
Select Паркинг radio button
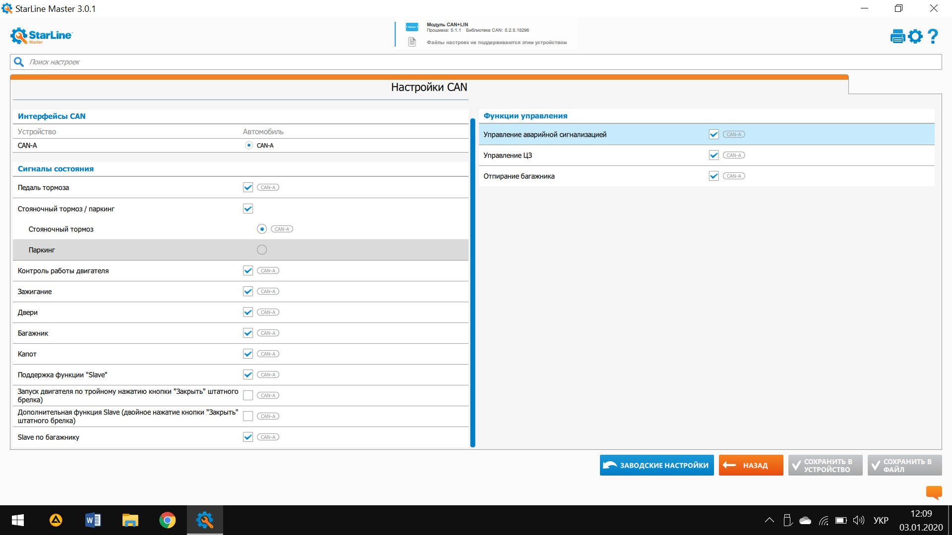tap(262, 250)
